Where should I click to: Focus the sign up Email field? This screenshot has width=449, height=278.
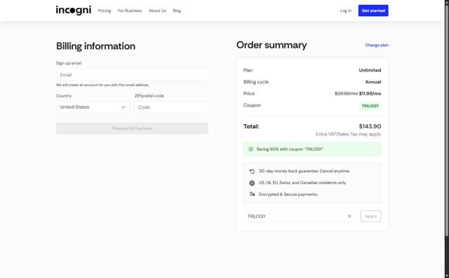(132, 75)
